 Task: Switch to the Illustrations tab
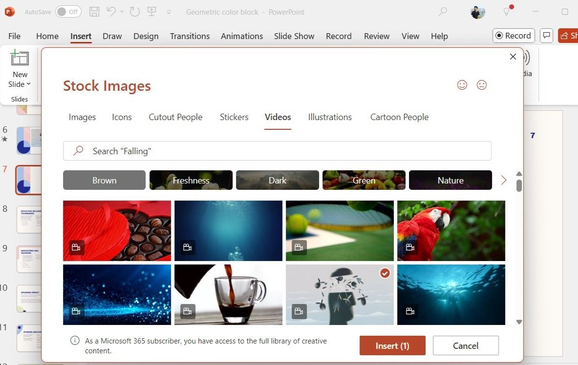pyautogui.click(x=329, y=117)
